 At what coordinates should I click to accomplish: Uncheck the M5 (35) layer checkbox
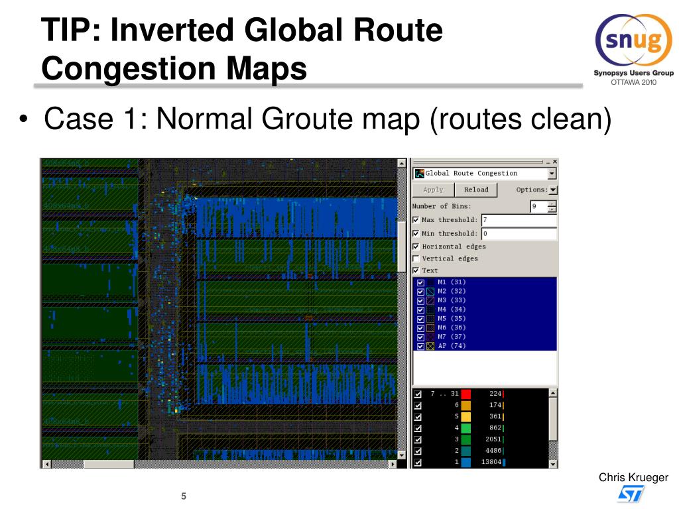(x=420, y=319)
